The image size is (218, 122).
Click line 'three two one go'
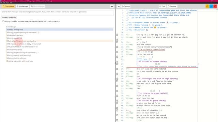click(x=144, y=54)
